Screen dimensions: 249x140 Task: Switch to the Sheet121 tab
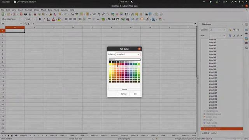104,136
